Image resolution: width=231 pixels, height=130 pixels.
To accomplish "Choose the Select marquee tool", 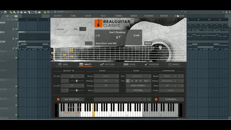I will point(32,12).
